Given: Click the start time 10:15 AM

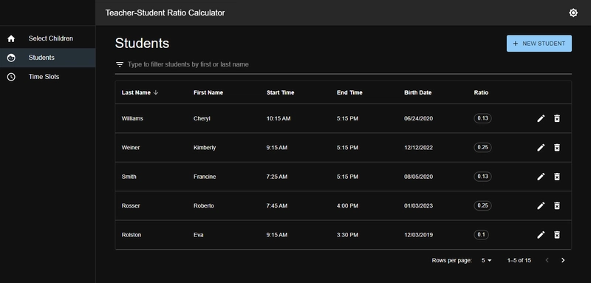Looking at the screenshot, I should point(279,118).
